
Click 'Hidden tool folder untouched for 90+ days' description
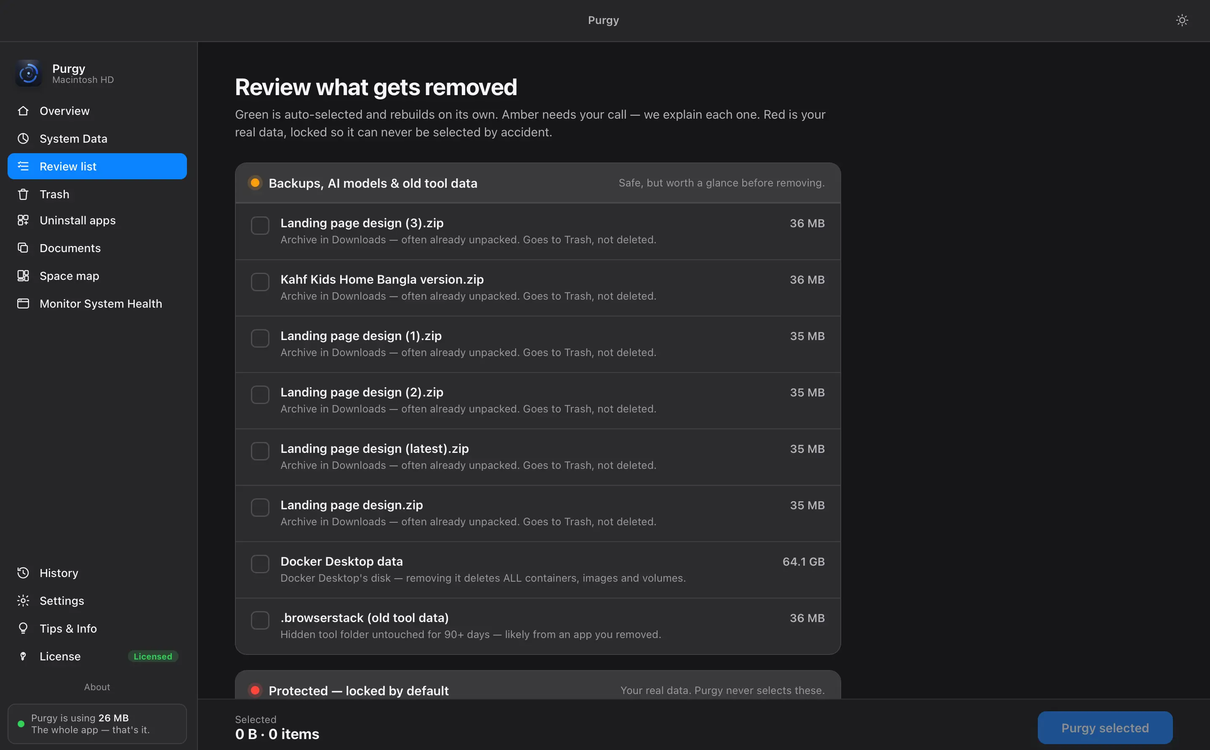pyautogui.click(x=470, y=634)
